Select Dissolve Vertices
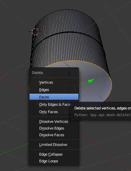Viewport: 131px width, 171px height. click(x=54, y=121)
